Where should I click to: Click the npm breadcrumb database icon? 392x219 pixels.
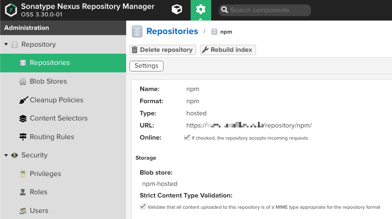tap(214, 32)
